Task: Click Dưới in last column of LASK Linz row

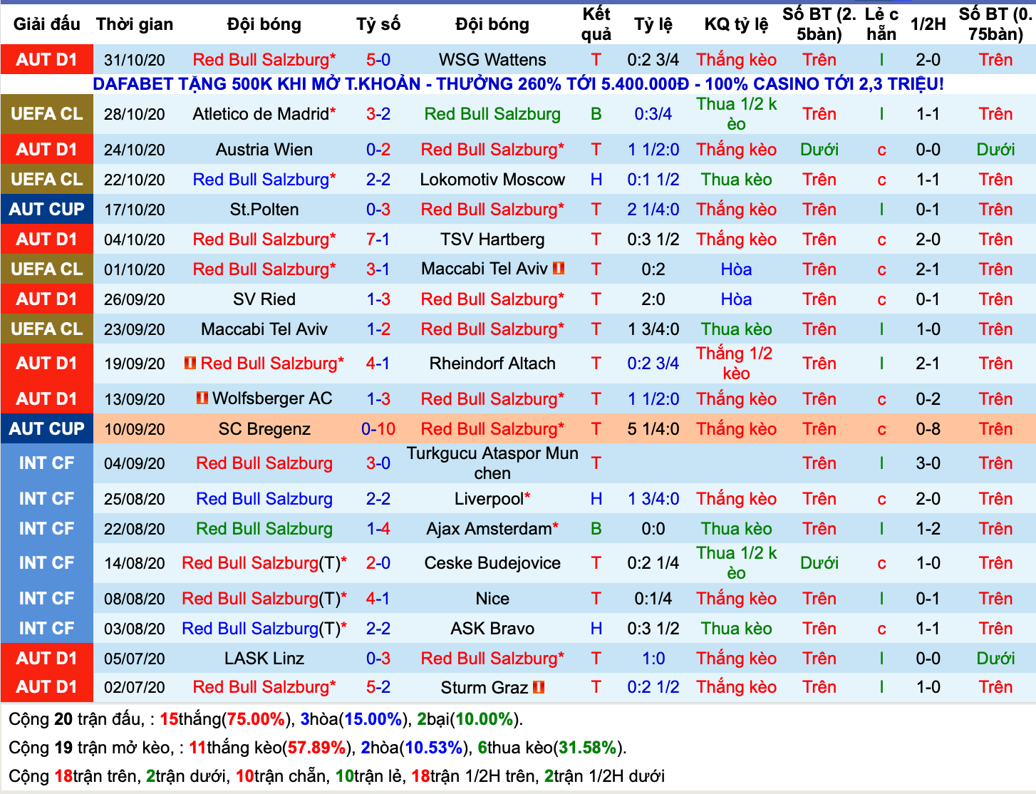Action: pos(995,659)
